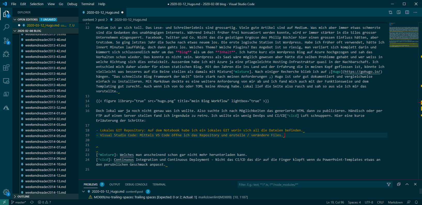Click the Problems filter funnel icon
The width and height of the screenshot is (422, 205).
(x=389, y=184)
